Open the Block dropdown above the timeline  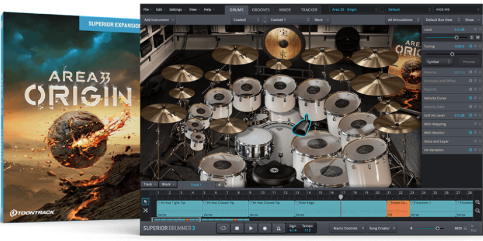point(168,184)
